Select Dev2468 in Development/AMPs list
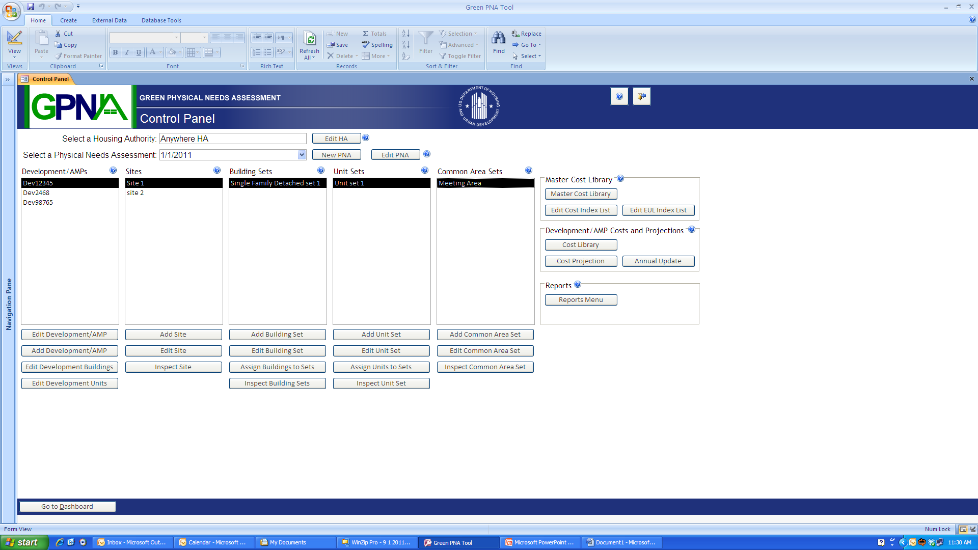The height and width of the screenshot is (550, 978). point(36,193)
